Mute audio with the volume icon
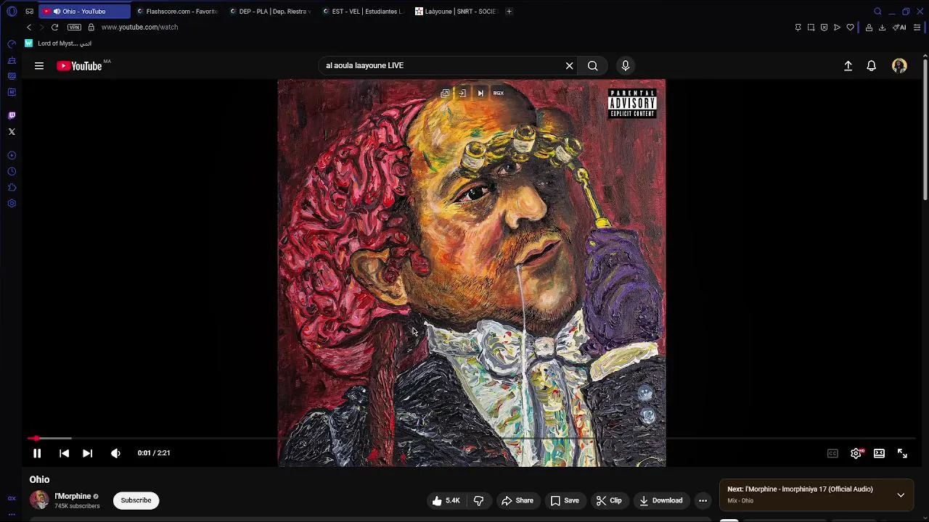 pyautogui.click(x=115, y=453)
